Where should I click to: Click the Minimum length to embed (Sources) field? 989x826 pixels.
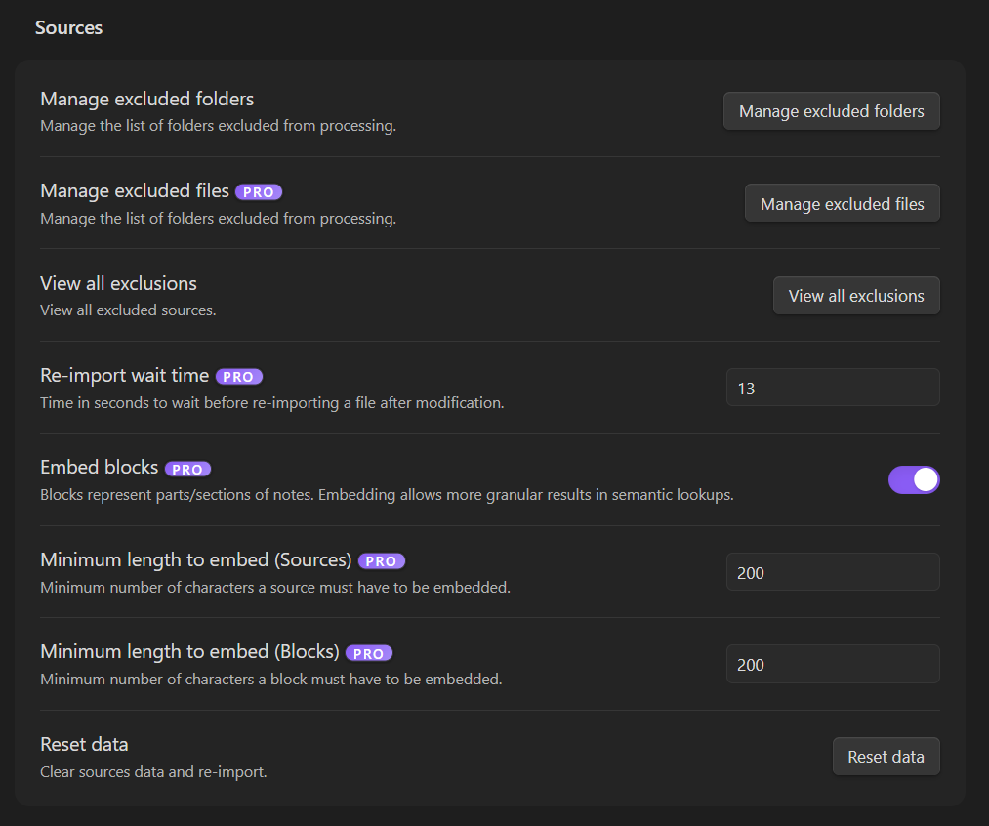click(832, 572)
